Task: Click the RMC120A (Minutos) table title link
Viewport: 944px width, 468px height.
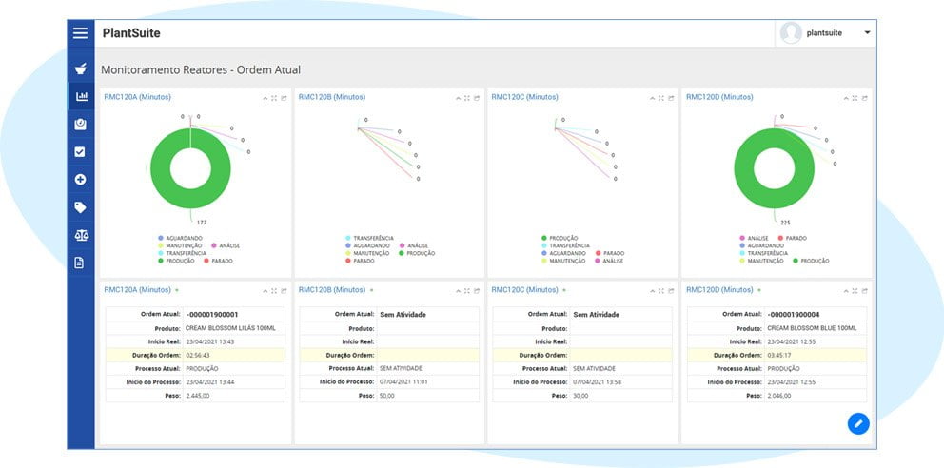Action: point(137,289)
